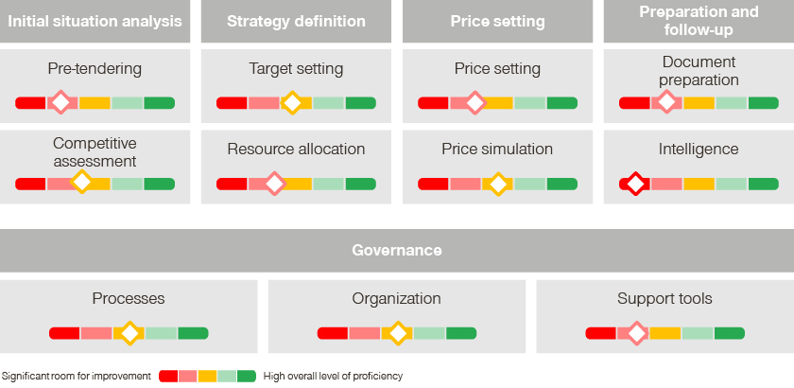Click the Support tools label
Image resolution: width=794 pixels, height=388 pixels.
coord(665,298)
